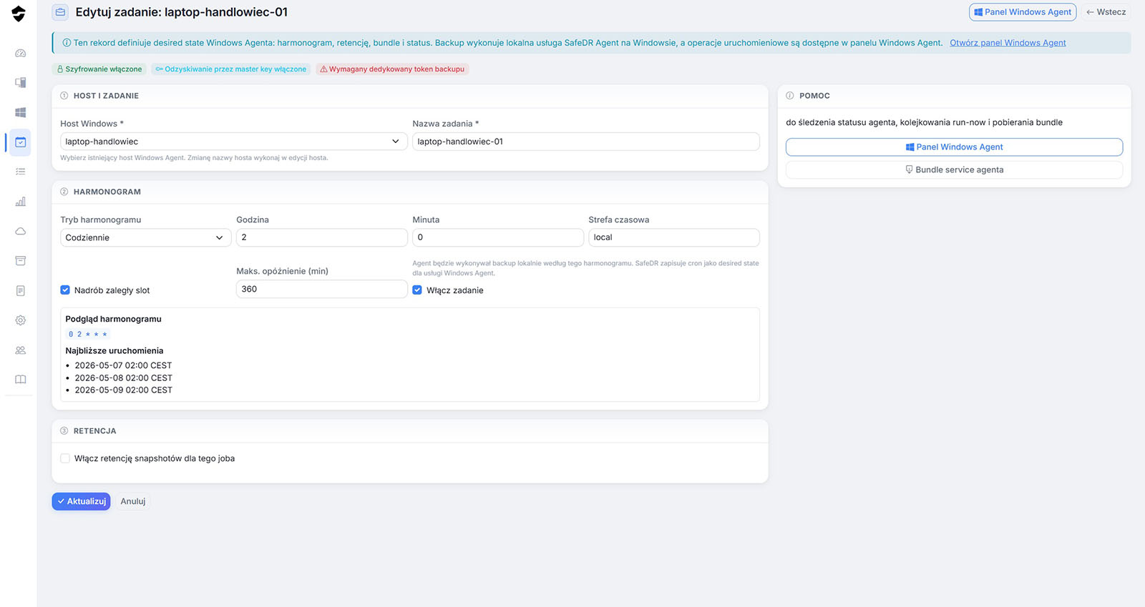Click the 'Strefa czasowa' input field
This screenshot has height=607, width=1145.
tap(674, 237)
